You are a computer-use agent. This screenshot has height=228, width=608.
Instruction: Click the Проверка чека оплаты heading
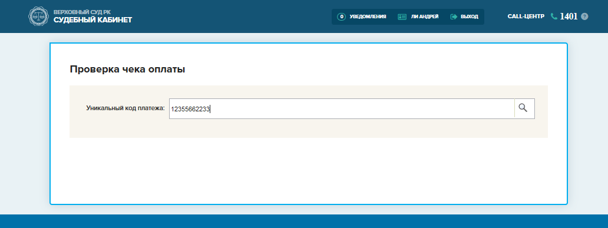pyautogui.click(x=127, y=70)
